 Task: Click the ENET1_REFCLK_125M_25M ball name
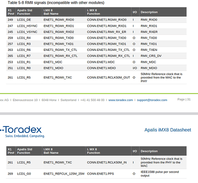(x=64, y=174)
